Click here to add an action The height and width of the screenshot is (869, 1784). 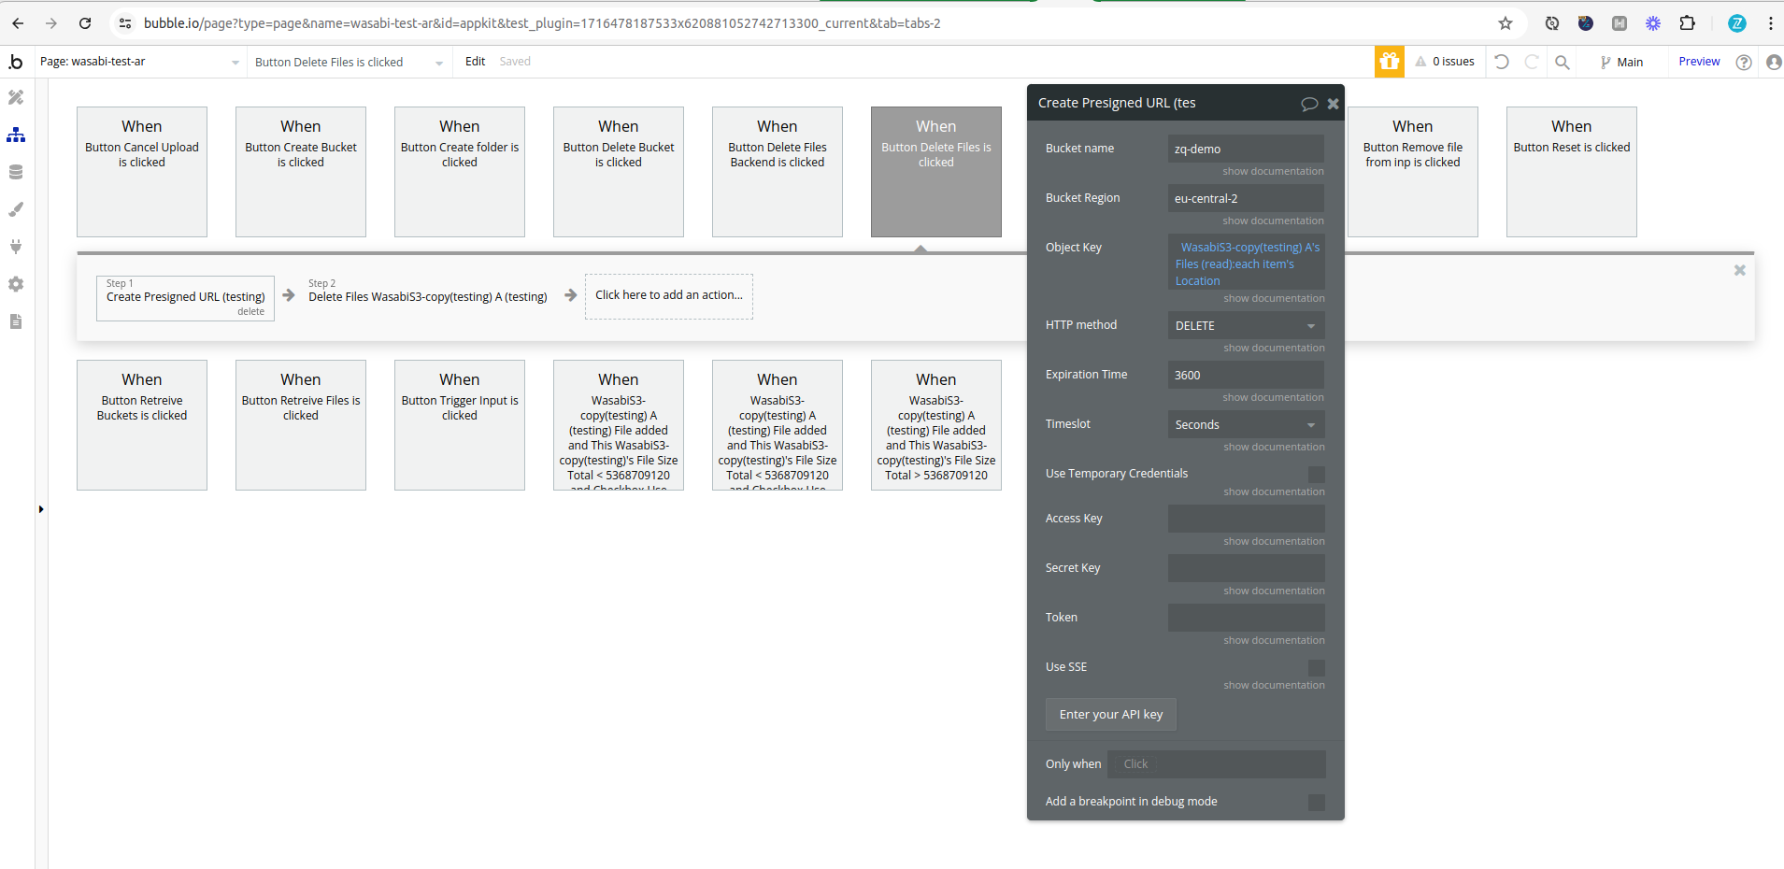pos(669,295)
